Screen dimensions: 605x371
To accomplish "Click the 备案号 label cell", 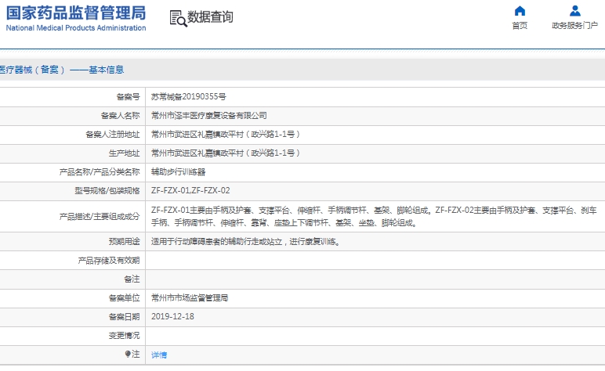I will click(128, 97).
